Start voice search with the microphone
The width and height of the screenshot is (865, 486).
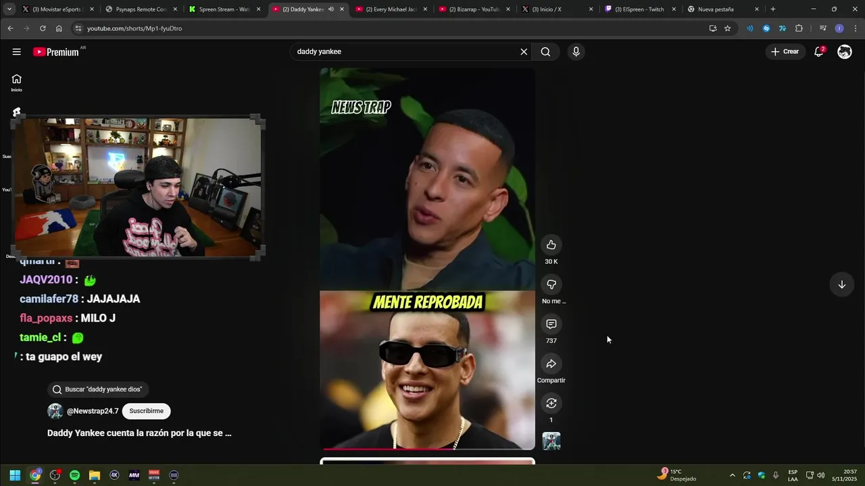click(576, 52)
